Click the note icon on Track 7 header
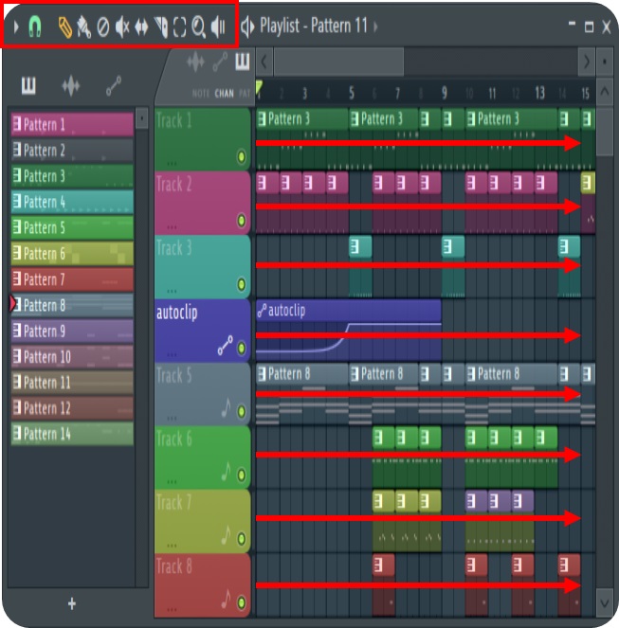619x628 pixels. click(227, 535)
